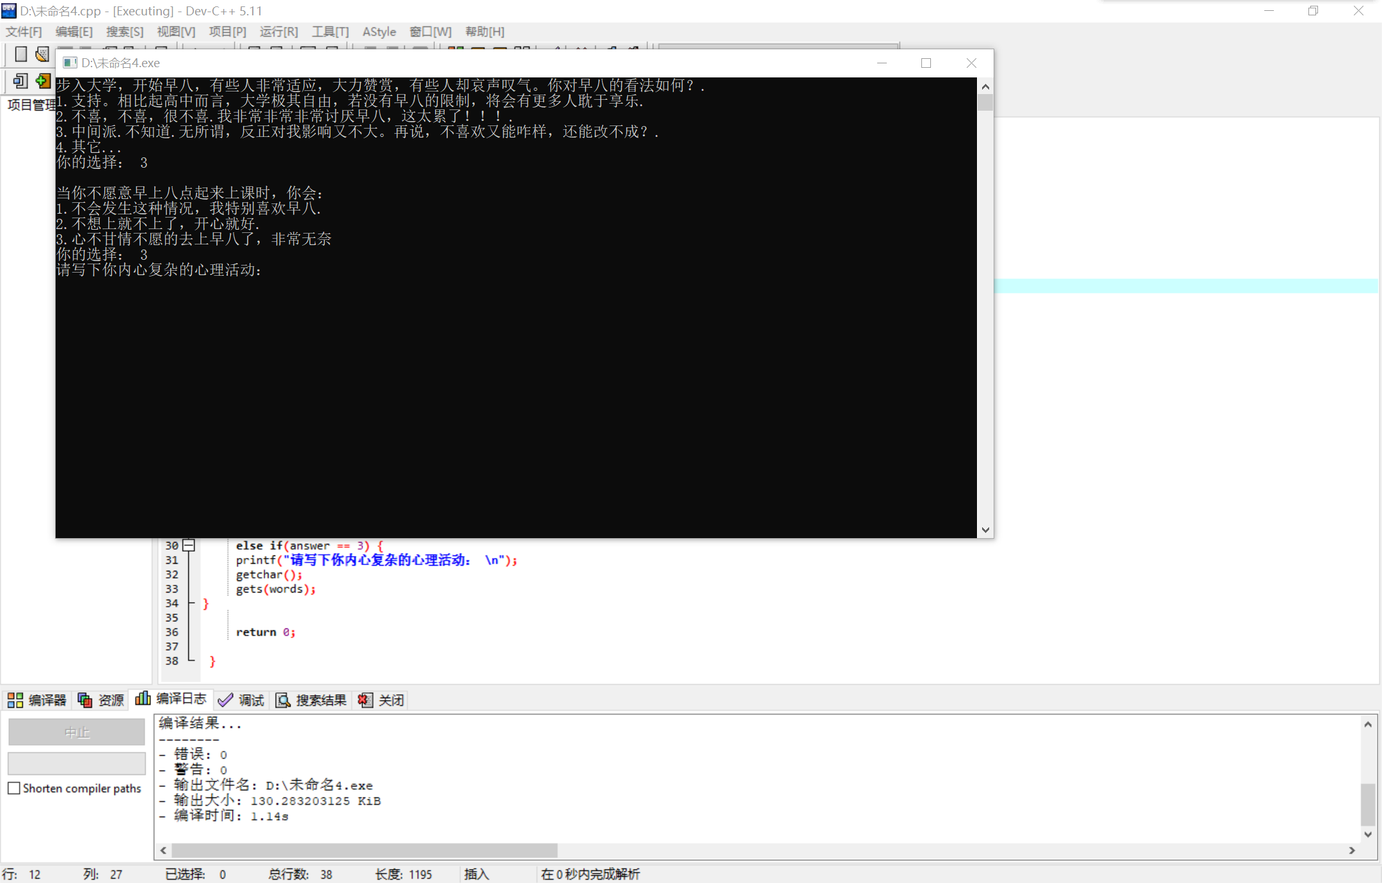Viewport: 1382px width, 883px height.
Task: Click console scrollbar up arrow
Action: coord(985,86)
